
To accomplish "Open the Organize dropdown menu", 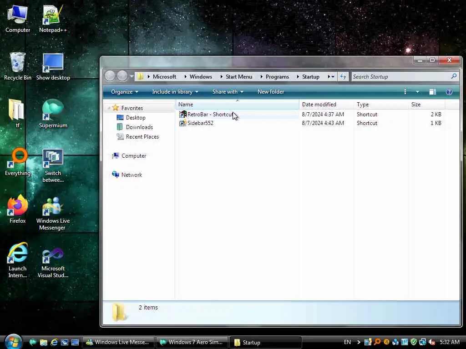I will click(125, 92).
